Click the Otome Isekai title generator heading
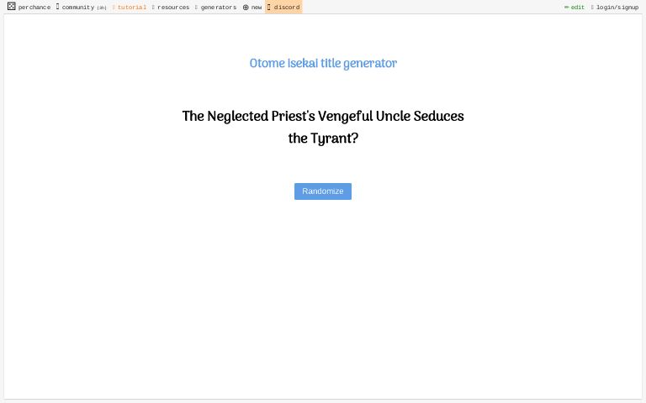Screen dimensions: 646x403 point(323,63)
